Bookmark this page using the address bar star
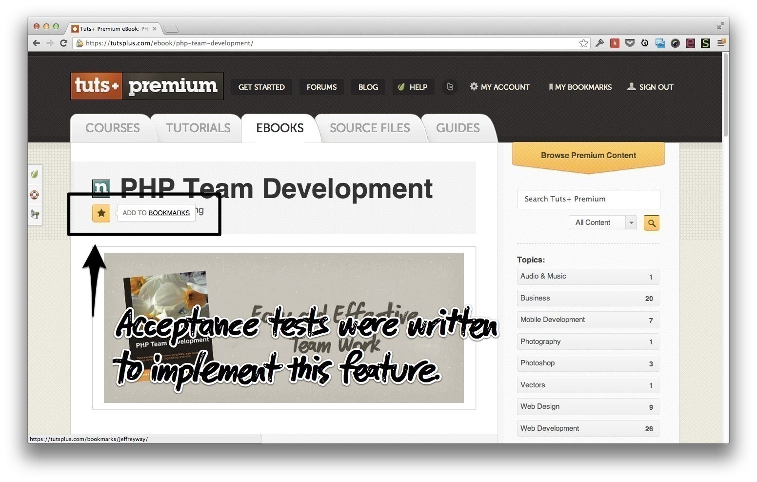The height and width of the screenshot is (482, 757). [583, 43]
